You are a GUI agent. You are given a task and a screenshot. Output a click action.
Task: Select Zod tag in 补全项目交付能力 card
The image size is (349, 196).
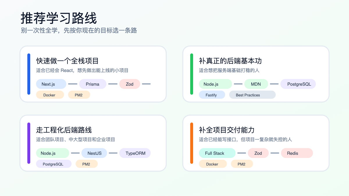(x=258, y=153)
